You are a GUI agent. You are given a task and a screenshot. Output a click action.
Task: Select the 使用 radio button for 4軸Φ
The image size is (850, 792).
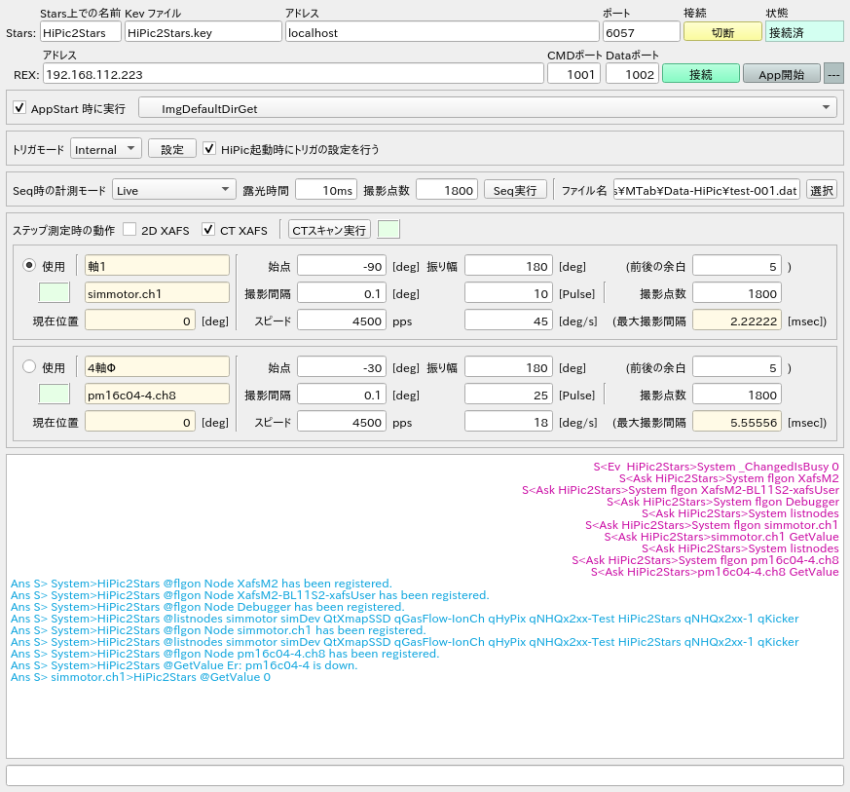(29, 367)
